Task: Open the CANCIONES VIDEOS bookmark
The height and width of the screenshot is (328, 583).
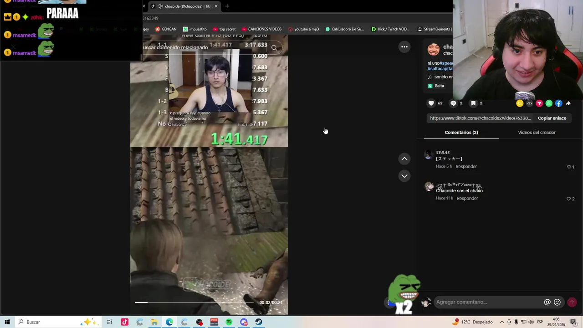Action: (x=262, y=29)
